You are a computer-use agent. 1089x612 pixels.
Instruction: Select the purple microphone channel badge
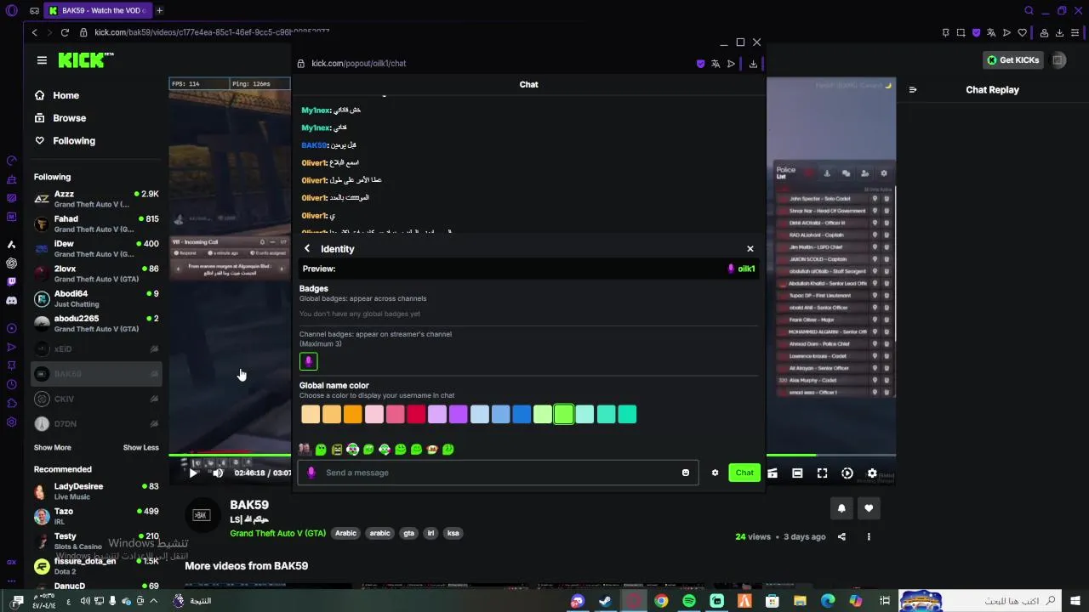[x=308, y=361]
